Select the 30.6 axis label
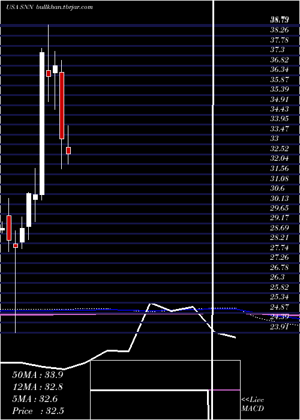This screenshot has width=300, height=420. click(x=278, y=188)
